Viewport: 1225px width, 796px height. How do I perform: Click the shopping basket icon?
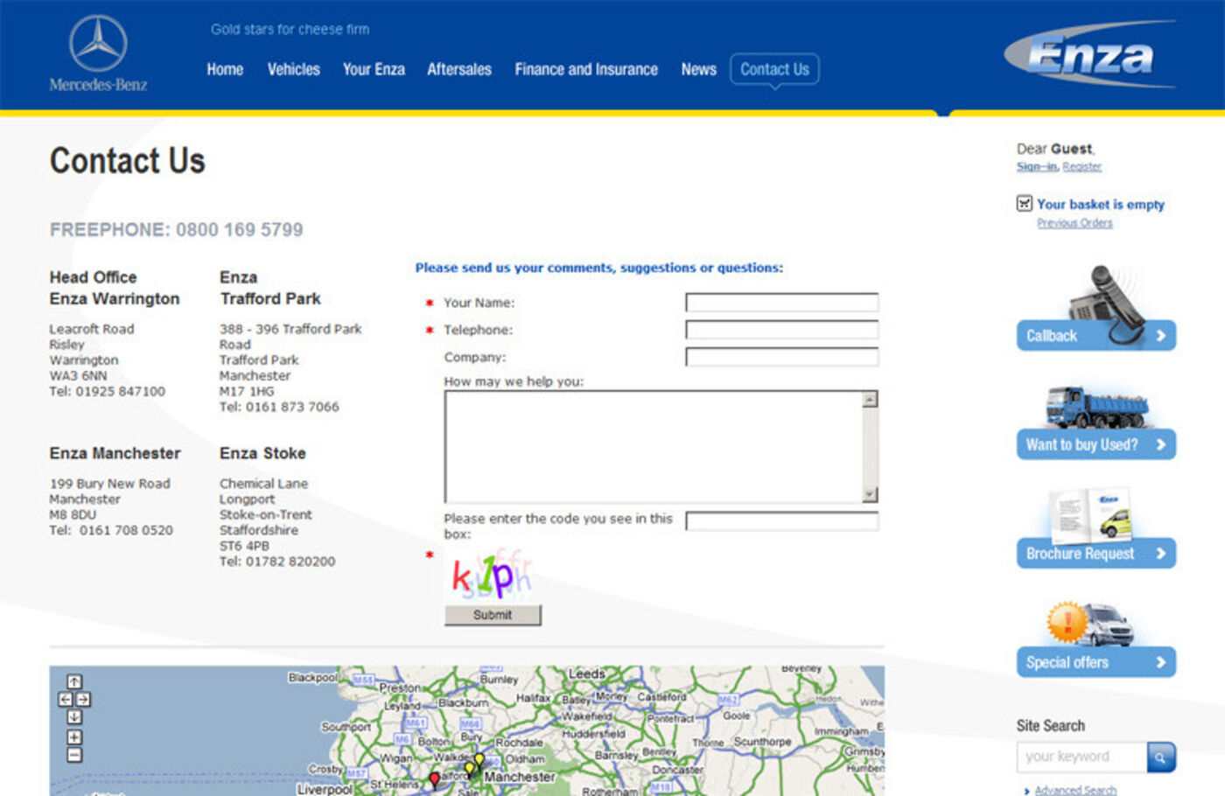point(1024,204)
